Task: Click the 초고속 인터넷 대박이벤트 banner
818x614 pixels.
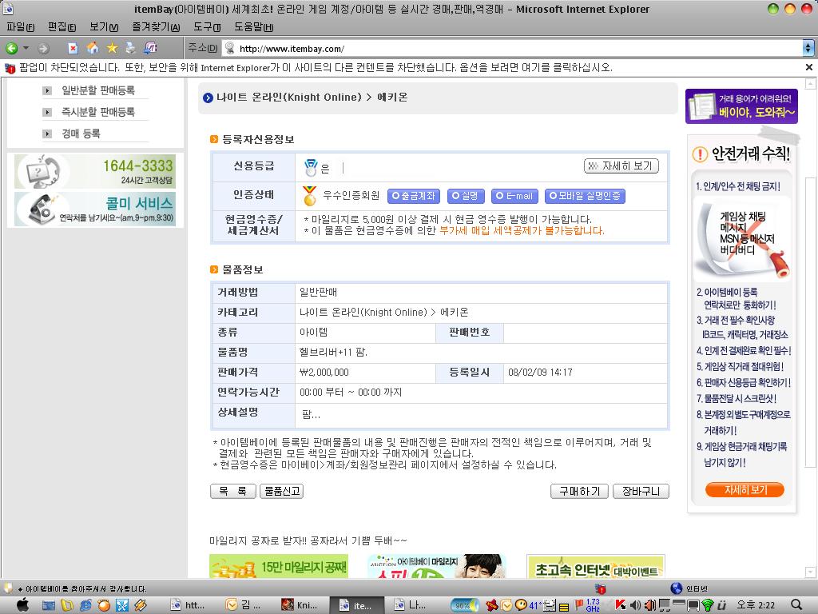Action: [596, 567]
